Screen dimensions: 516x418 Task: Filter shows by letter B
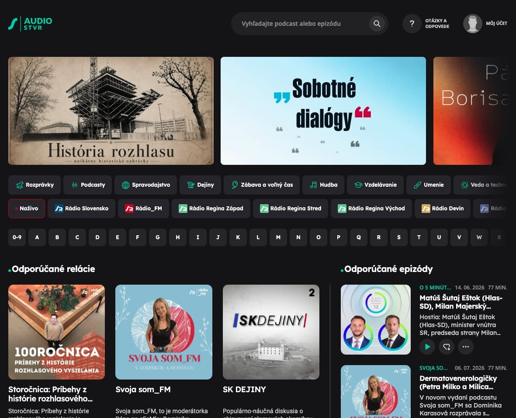(x=57, y=237)
